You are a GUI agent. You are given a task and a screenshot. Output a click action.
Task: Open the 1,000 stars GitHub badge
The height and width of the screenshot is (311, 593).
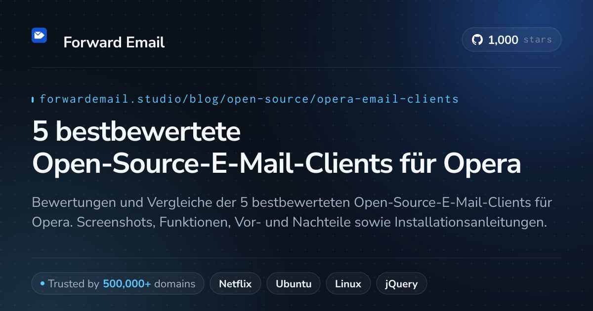(511, 40)
